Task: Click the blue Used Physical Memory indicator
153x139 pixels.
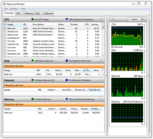Action: pyautogui.click(x=67, y=99)
